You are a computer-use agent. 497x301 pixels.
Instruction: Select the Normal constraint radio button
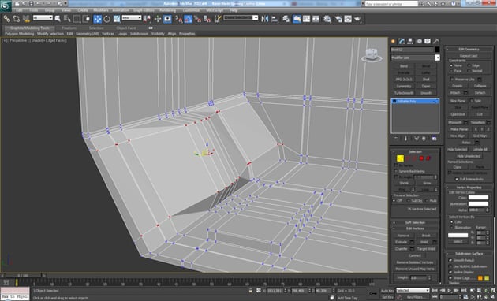click(x=469, y=71)
